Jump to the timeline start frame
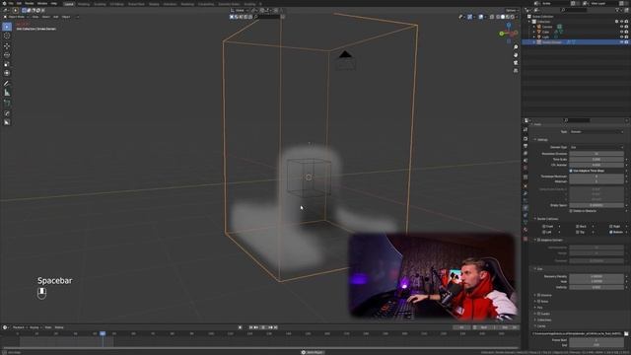The height and width of the screenshot is (355, 631). point(251,327)
